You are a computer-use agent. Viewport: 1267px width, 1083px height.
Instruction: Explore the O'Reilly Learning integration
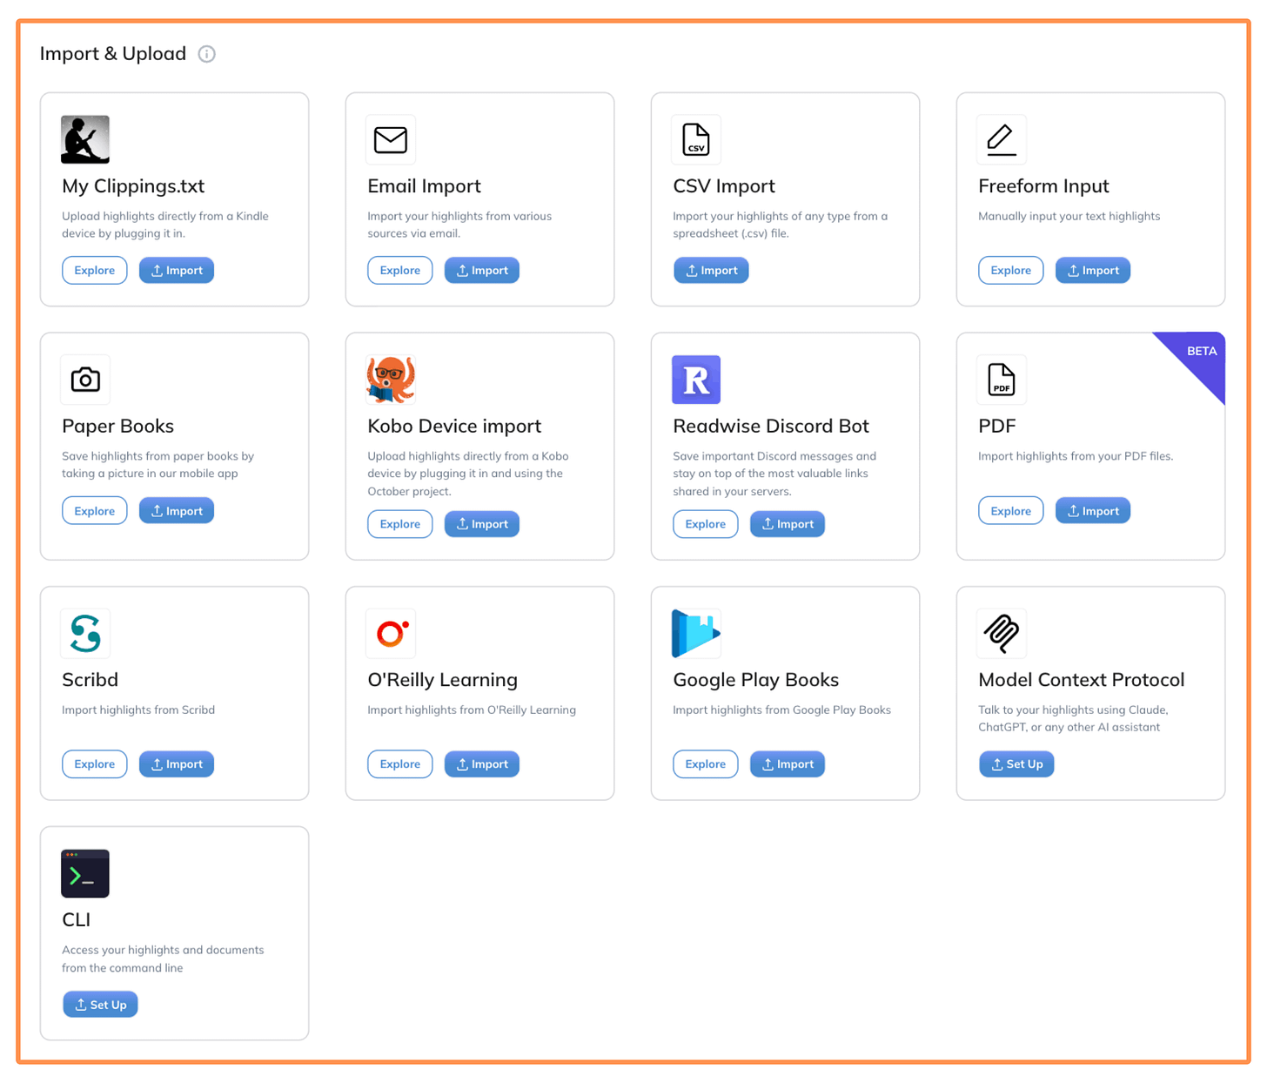[400, 764]
